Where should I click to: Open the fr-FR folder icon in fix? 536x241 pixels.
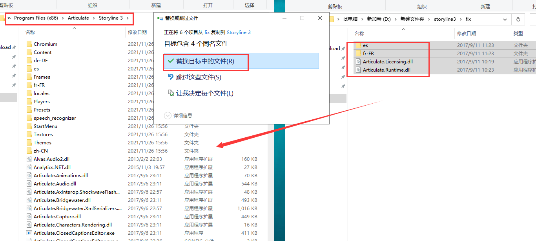(358, 53)
